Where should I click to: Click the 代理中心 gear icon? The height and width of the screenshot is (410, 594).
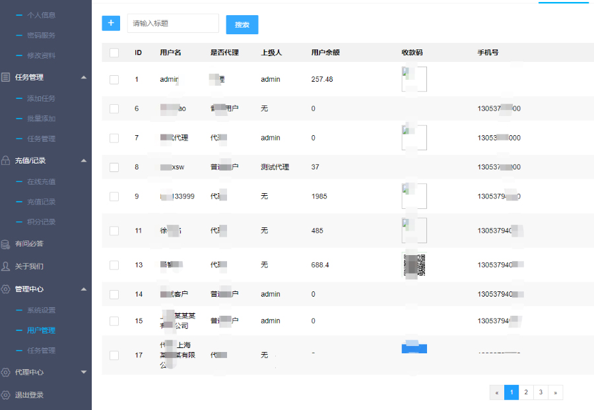[6, 372]
